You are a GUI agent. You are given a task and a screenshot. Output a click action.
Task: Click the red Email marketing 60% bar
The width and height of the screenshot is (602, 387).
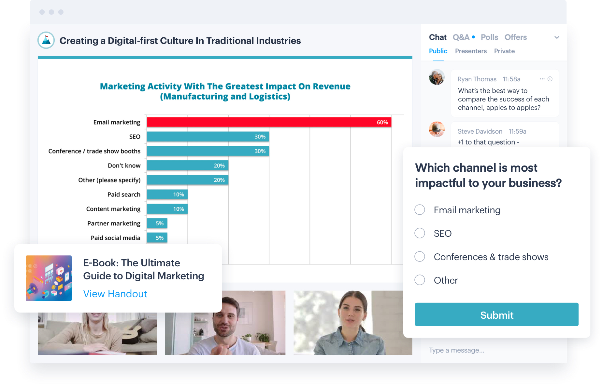[x=269, y=122]
